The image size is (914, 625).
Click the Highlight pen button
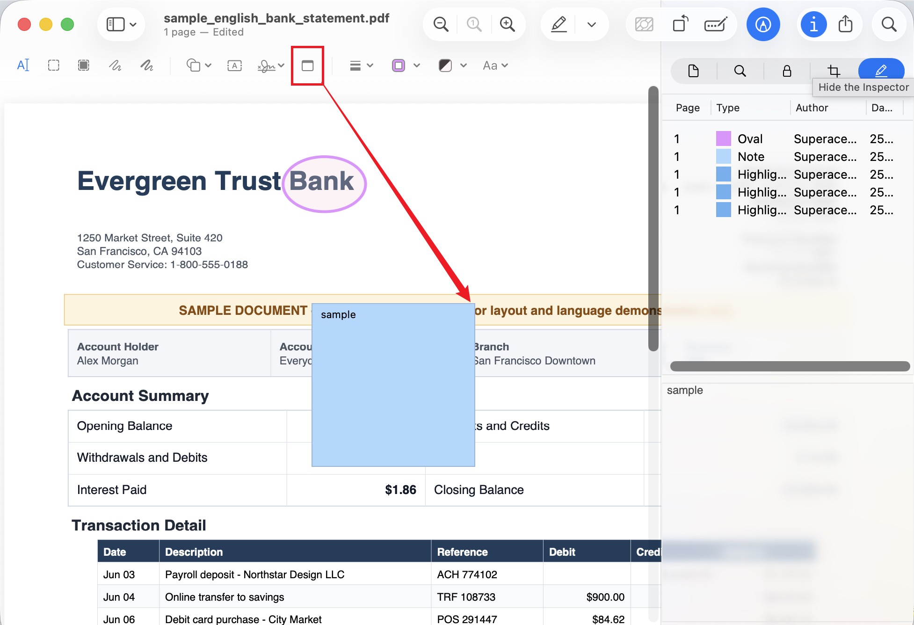coord(559,24)
